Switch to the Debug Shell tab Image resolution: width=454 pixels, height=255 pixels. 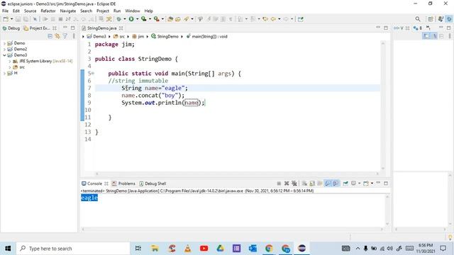153,183
